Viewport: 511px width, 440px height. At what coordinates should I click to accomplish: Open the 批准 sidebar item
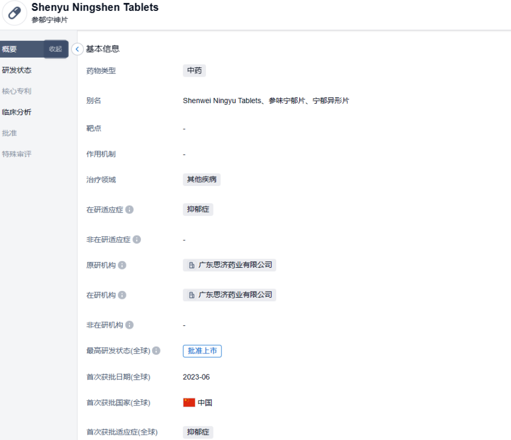10,133
